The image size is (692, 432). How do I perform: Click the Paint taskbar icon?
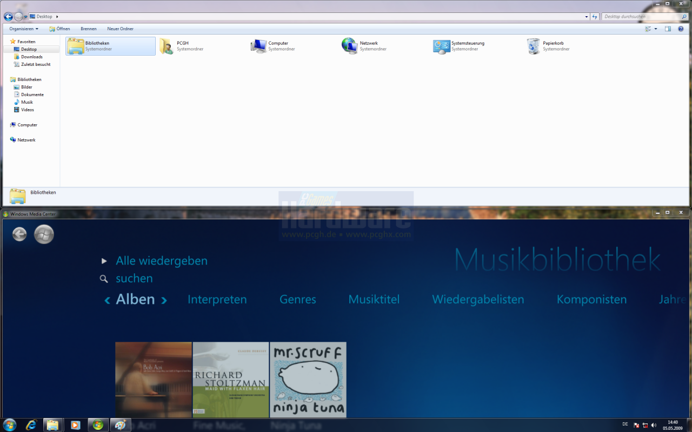click(121, 425)
